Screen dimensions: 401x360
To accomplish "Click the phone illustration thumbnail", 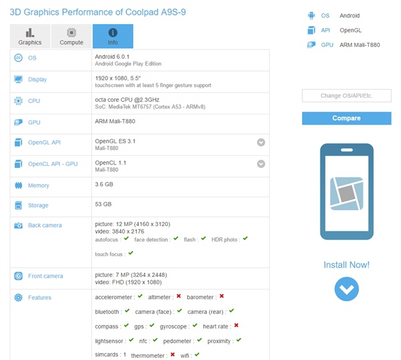I will coord(346,191).
